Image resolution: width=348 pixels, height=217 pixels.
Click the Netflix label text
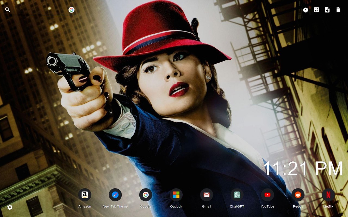coord(328,206)
